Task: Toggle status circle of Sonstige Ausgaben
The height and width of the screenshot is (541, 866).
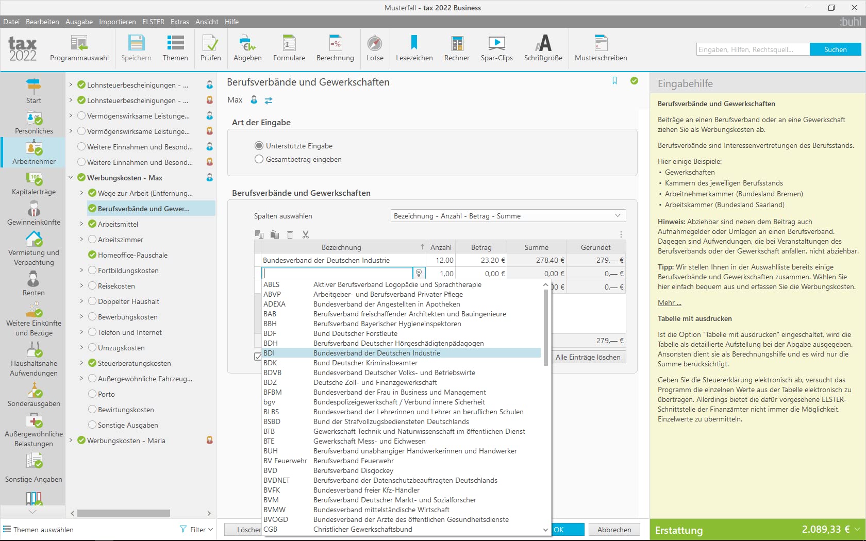Action: point(92,425)
